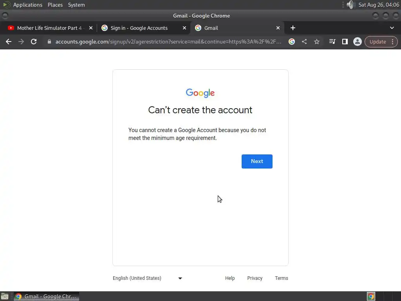
Task: Reload the current page
Action: pos(34,42)
